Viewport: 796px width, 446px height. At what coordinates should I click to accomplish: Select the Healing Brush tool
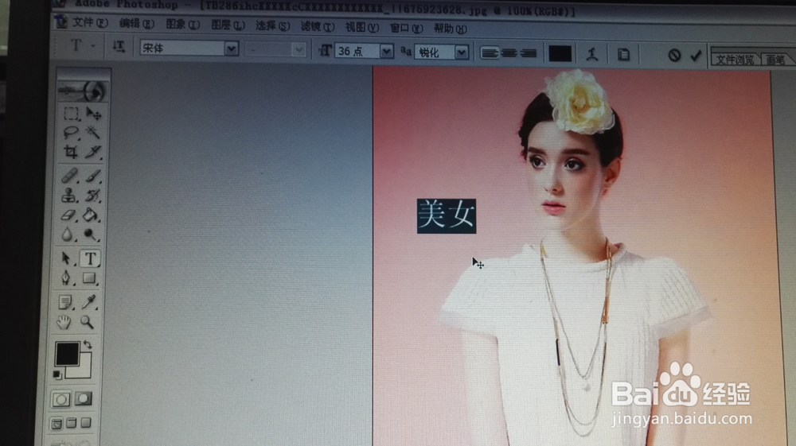click(69, 176)
